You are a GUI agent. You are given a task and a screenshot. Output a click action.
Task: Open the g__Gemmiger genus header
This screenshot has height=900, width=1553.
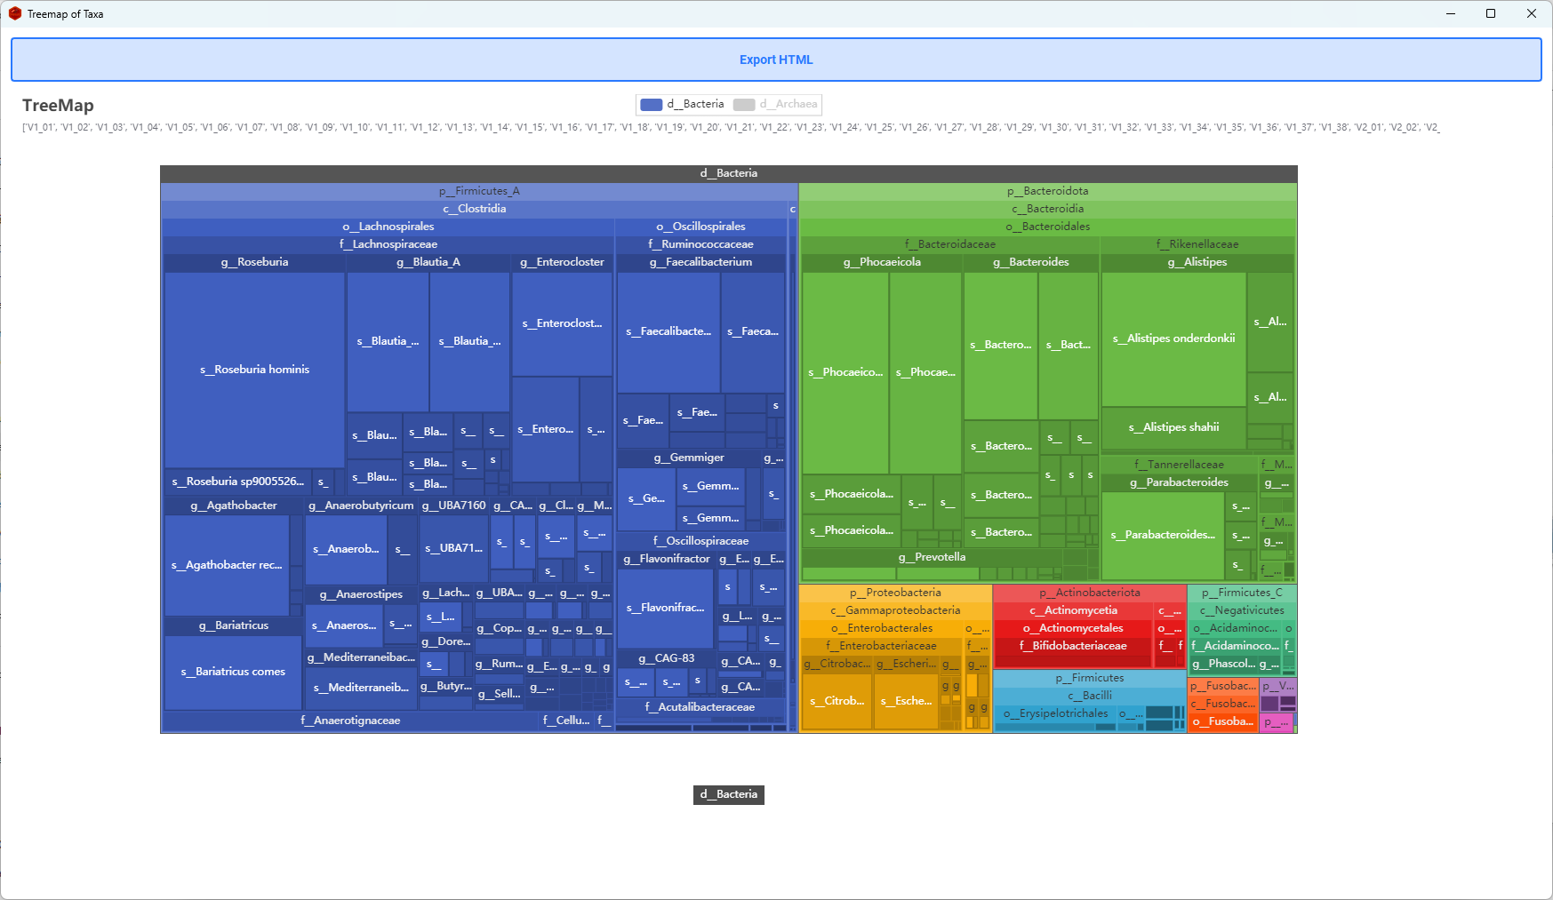[x=689, y=458]
